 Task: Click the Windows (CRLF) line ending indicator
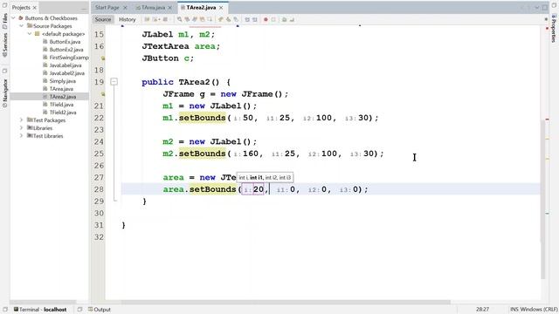pos(539,310)
